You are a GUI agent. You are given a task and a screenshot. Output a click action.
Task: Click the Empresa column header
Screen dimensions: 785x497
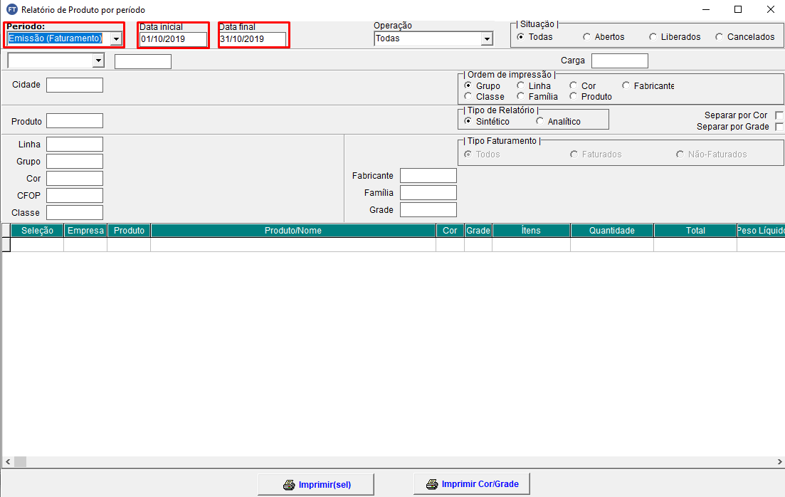tap(85, 231)
